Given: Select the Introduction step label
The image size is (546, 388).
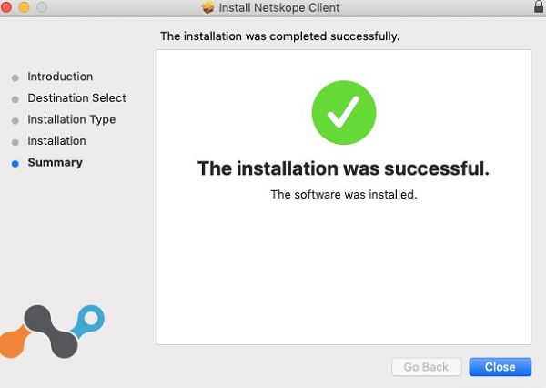Looking at the screenshot, I should point(60,77).
